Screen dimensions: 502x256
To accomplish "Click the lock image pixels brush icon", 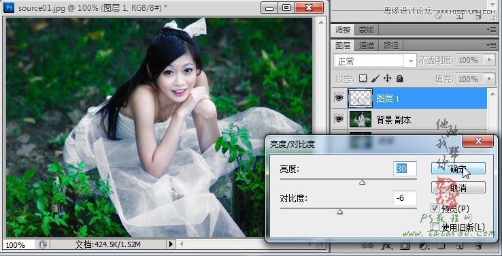I will click(375, 78).
